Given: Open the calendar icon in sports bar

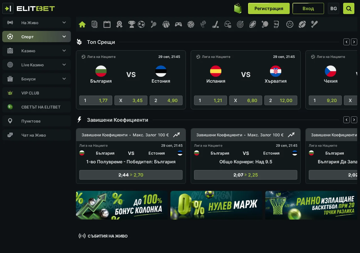Looking at the screenshot, I should click(107, 24).
